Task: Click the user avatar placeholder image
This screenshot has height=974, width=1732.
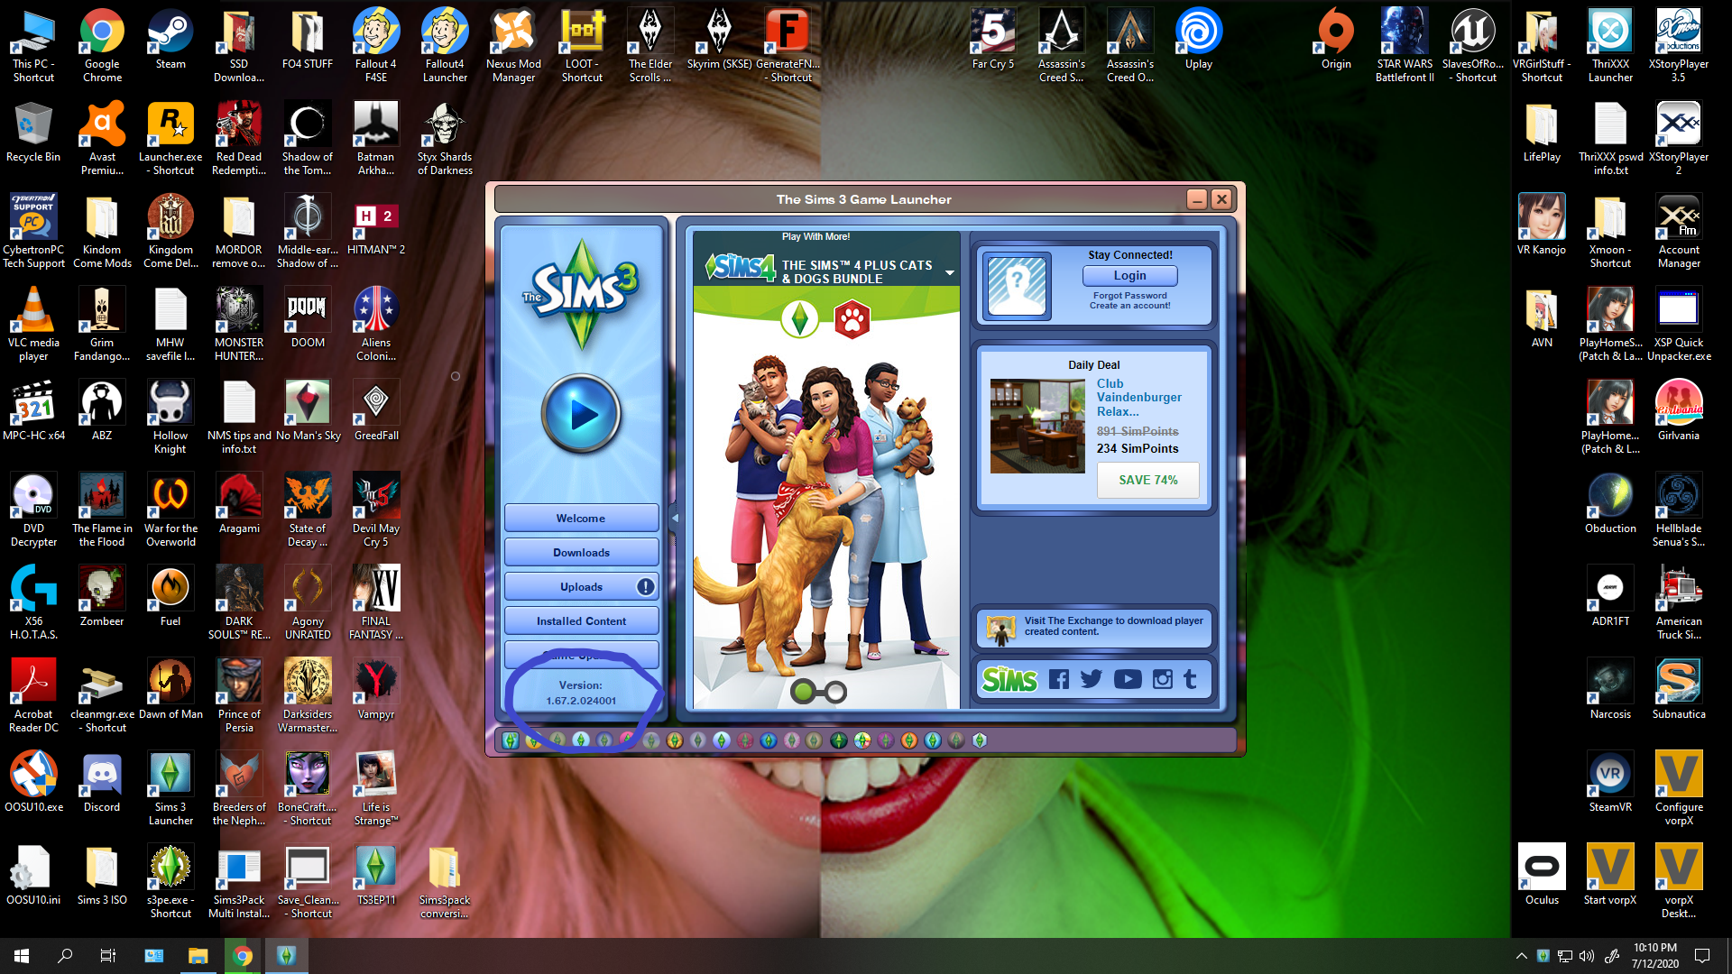Action: tap(1017, 286)
